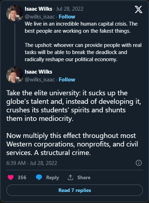Image resolution: width=149 pixels, height=203 pixels.
Task: Open the first tweet text about human capital crisis
Action: tap(83, 42)
